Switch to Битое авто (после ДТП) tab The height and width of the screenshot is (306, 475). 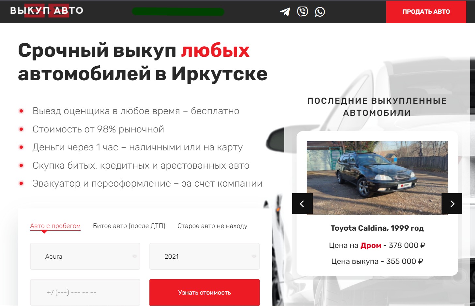coord(129,226)
